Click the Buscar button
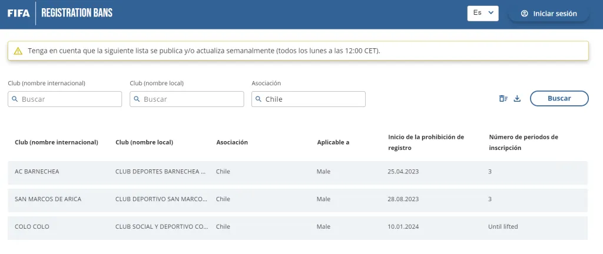Image resolution: width=603 pixels, height=254 pixels. [559, 98]
